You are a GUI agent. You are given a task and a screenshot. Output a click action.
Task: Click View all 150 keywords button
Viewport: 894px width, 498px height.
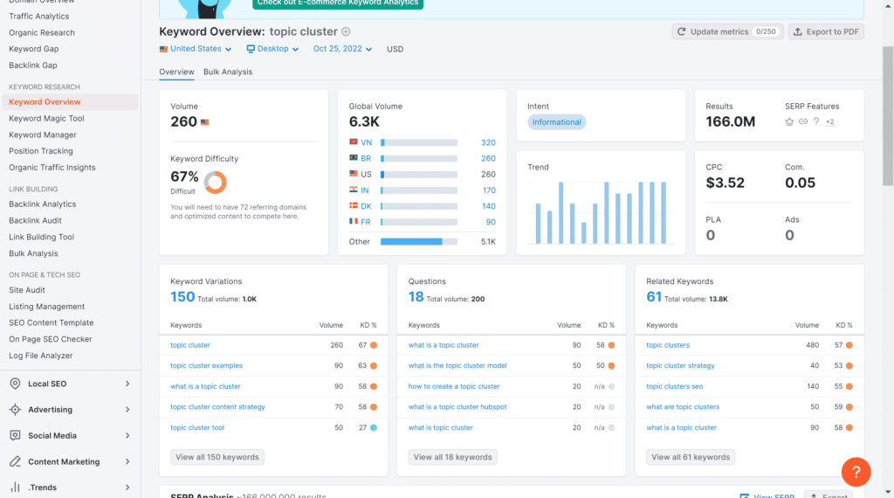coord(217,457)
